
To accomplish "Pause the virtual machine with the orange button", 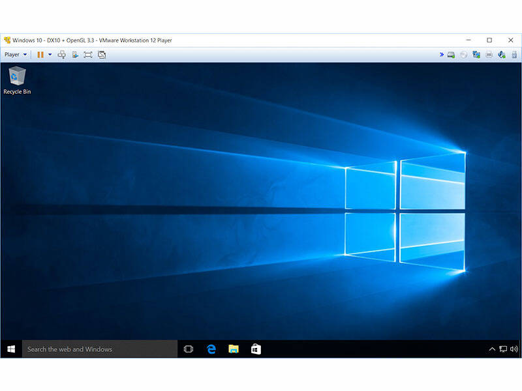I will tap(40, 55).
